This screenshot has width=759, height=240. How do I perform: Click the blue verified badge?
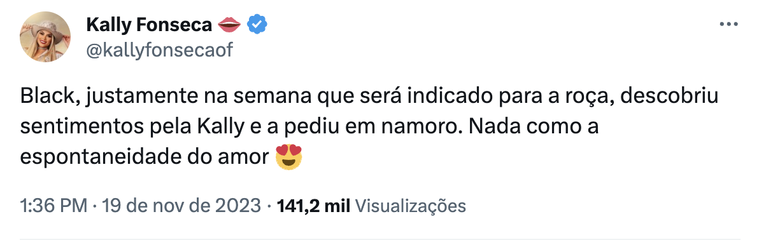click(257, 25)
